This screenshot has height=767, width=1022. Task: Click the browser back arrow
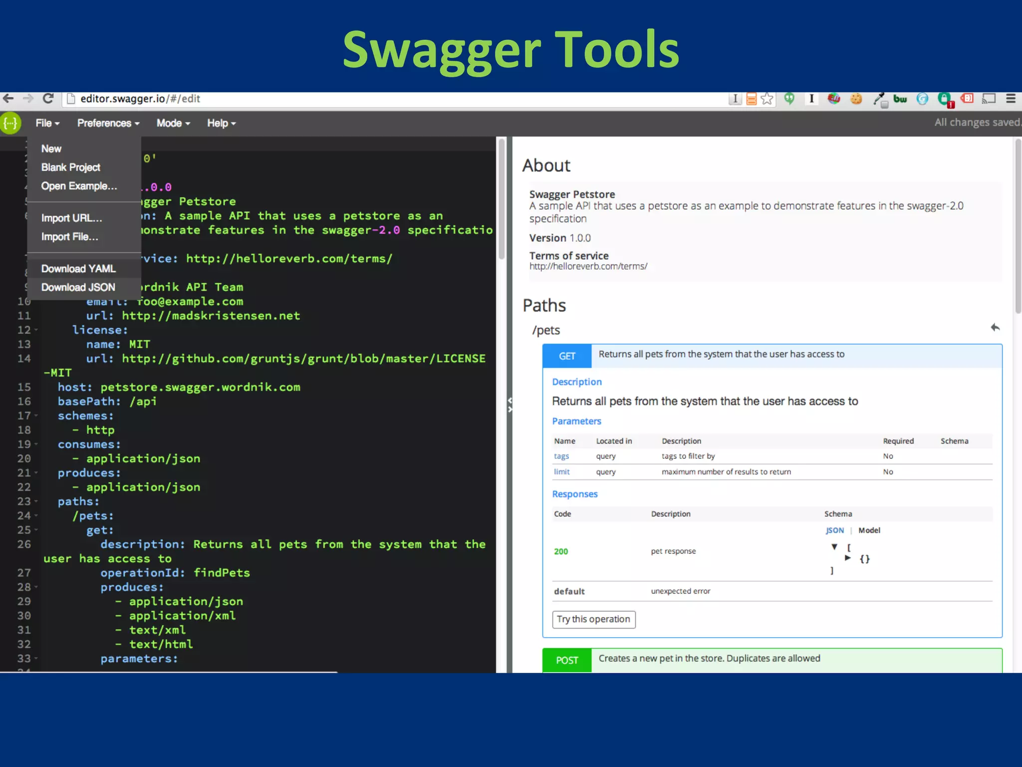(x=8, y=98)
